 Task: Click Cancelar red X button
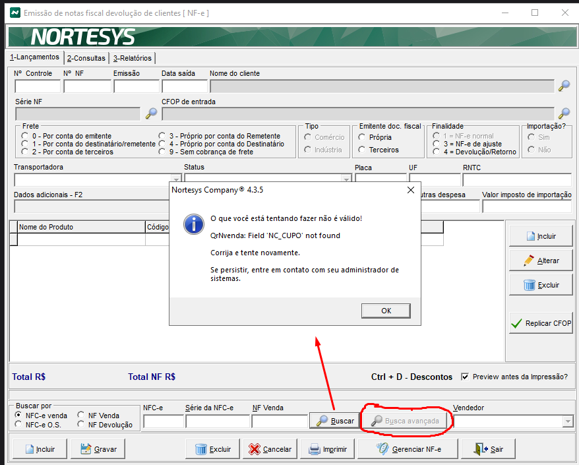coord(270,449)
